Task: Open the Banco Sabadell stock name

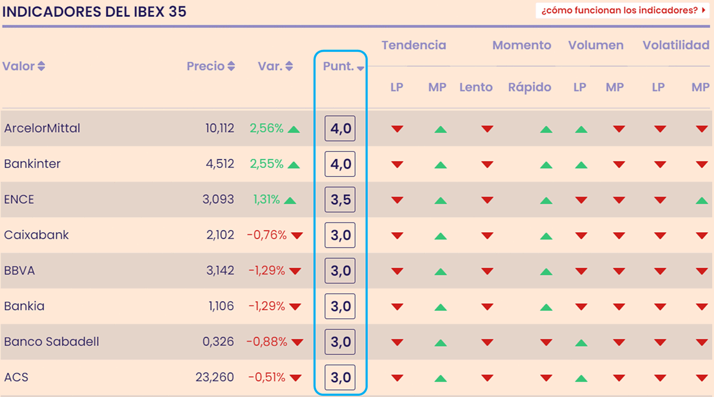Action: [x=52, y=342]
